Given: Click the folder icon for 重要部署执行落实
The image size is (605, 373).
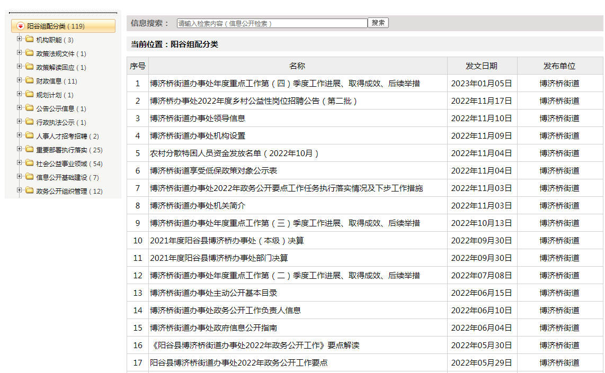Looking at the screenshot, I should click(x=29, y=149).
